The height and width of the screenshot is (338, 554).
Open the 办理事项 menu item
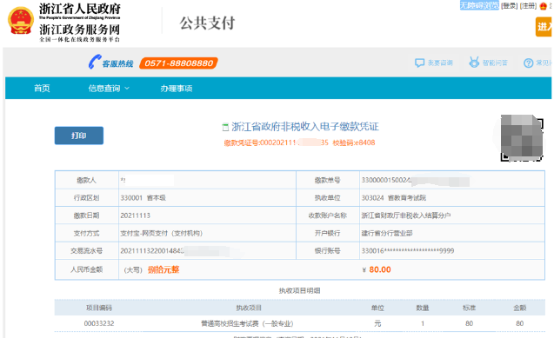(176, 89)
